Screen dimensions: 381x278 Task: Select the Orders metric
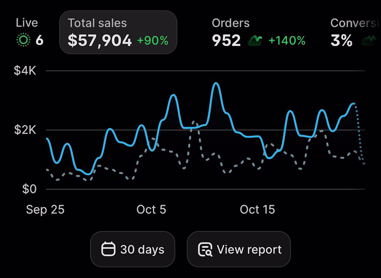(258, 32)
